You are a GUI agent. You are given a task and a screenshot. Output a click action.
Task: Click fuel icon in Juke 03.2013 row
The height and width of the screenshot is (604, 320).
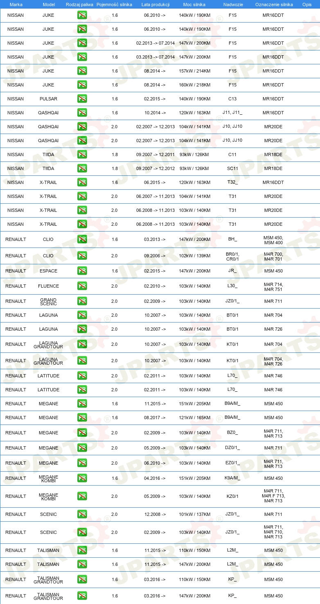(x=82, y=57)
